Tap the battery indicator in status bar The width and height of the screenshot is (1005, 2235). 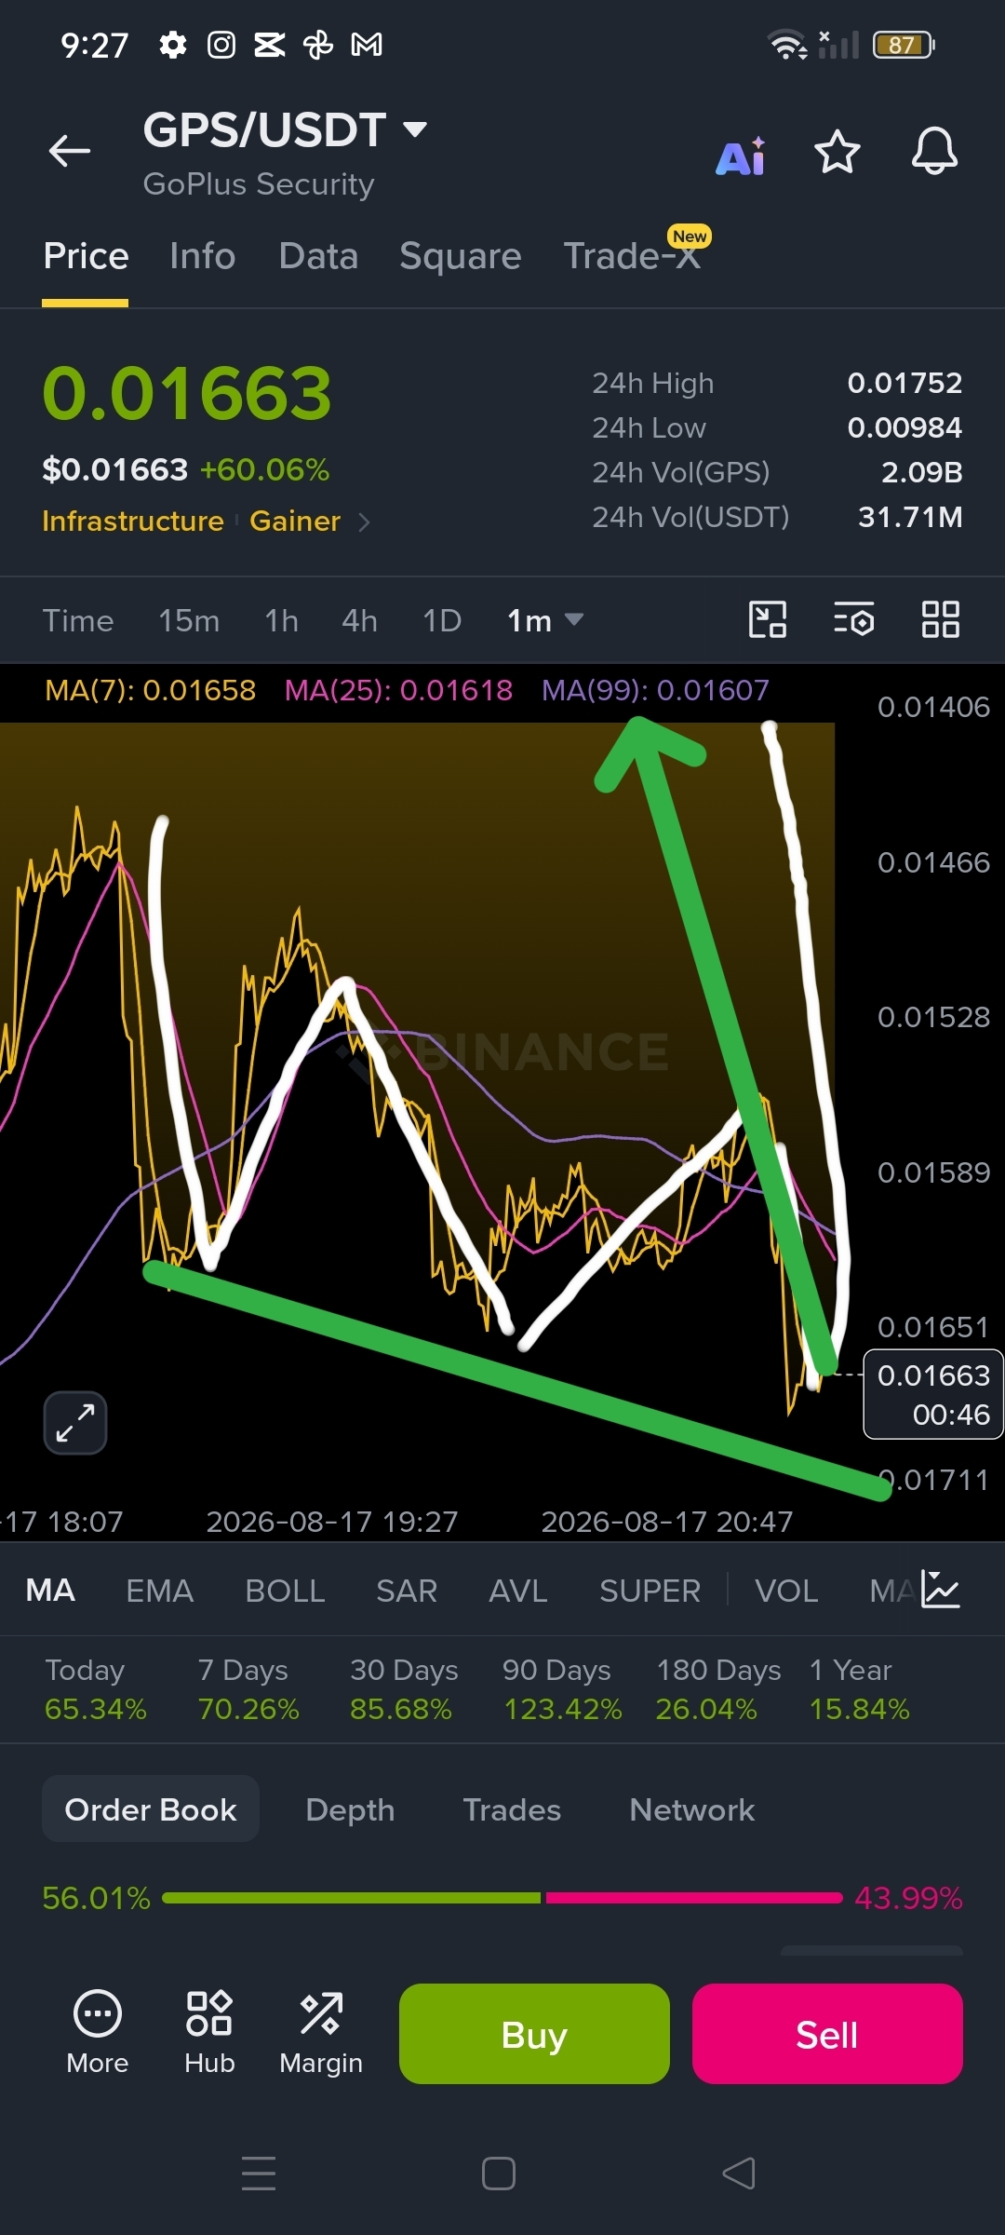pyautogui.click(x=904, y=45)
